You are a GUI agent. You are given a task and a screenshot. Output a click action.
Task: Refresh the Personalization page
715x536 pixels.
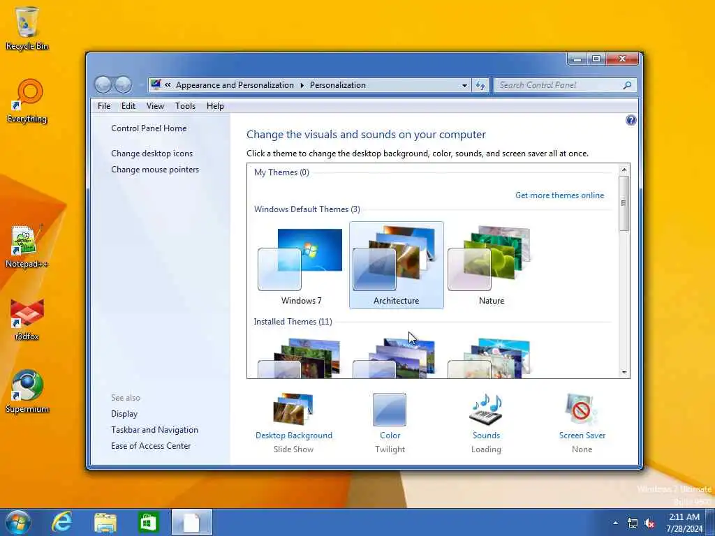pos(480,85)
